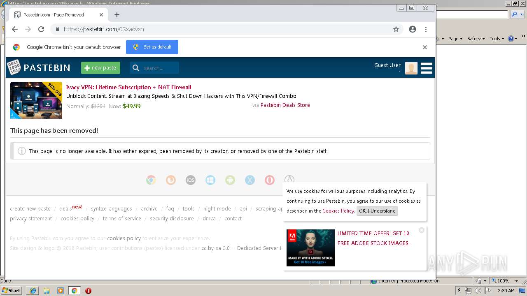Click the Firefox add-on icon in footer

tap(171, 180)
